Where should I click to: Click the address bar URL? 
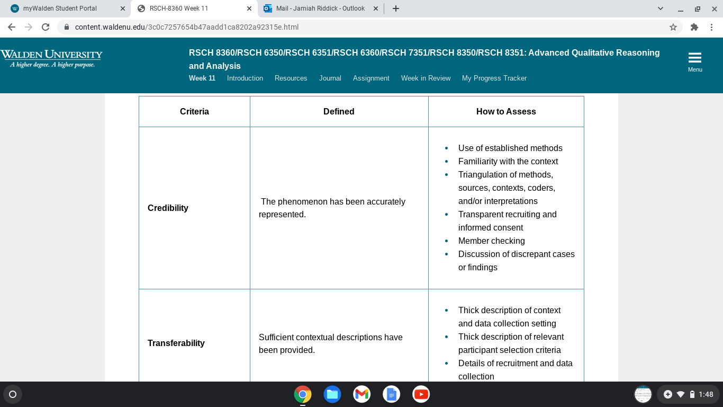(x=187, y=27)
